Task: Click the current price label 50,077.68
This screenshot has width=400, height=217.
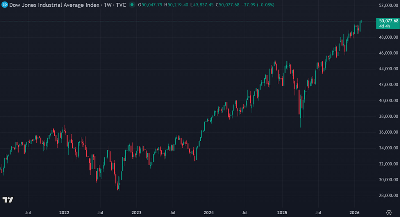Action: point(387,21)
